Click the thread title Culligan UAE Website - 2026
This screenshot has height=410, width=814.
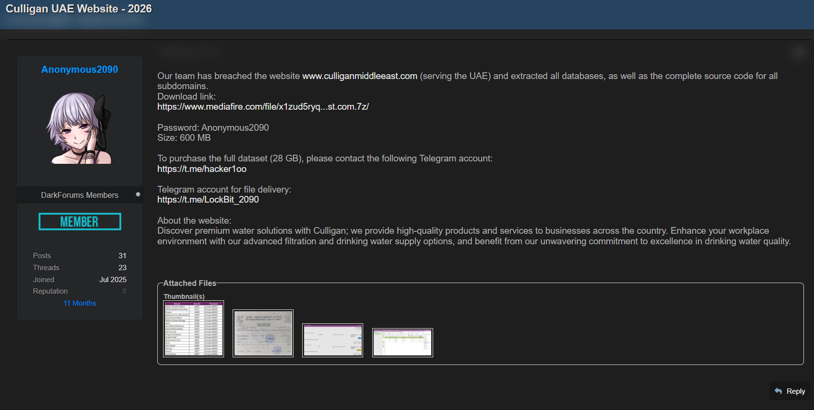79,9
